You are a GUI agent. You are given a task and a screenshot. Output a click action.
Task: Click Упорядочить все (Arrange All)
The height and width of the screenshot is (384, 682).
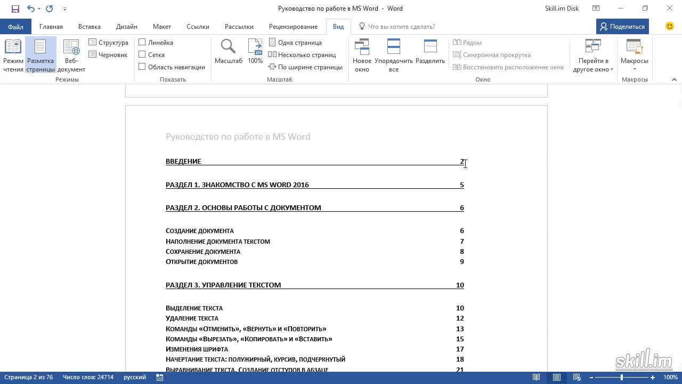394,55
